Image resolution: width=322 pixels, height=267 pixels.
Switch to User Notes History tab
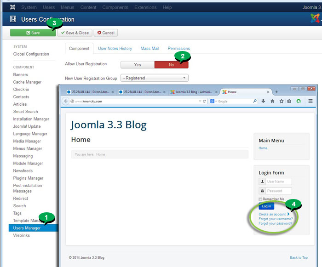115,48
